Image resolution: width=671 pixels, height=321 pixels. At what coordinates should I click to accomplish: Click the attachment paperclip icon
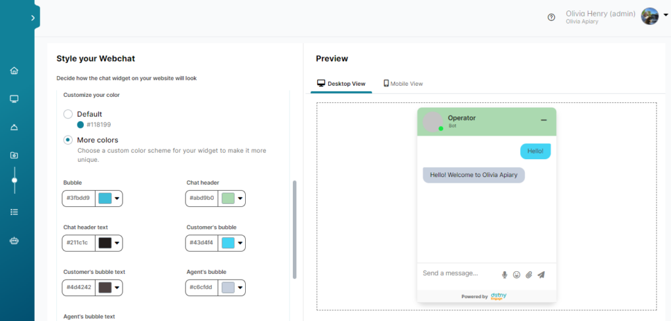pos(529,274)
